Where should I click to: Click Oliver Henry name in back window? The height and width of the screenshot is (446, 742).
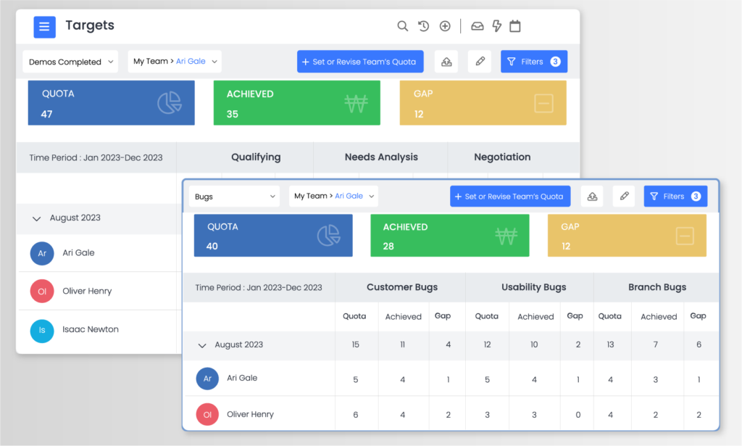click(x=87, y=292)
